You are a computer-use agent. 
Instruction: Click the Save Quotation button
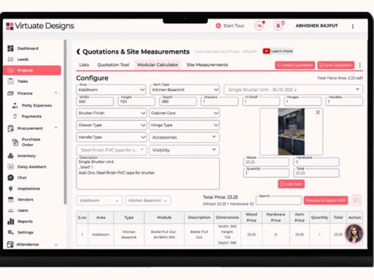pyautogui.click(x=336, y=65)
